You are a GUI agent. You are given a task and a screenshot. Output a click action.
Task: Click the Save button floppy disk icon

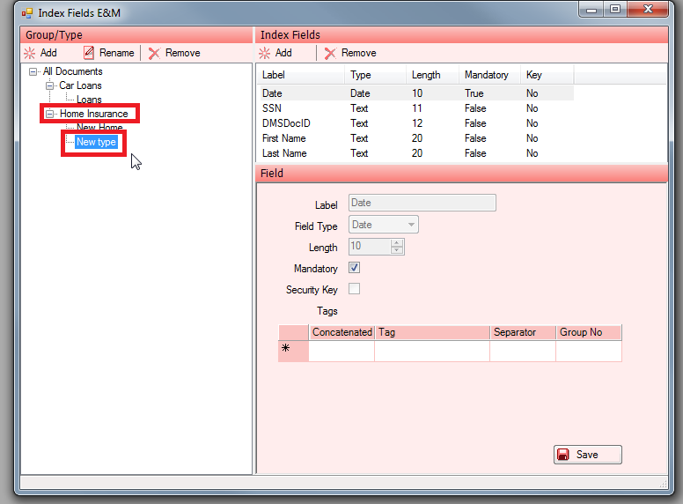[x=562, y=455]
